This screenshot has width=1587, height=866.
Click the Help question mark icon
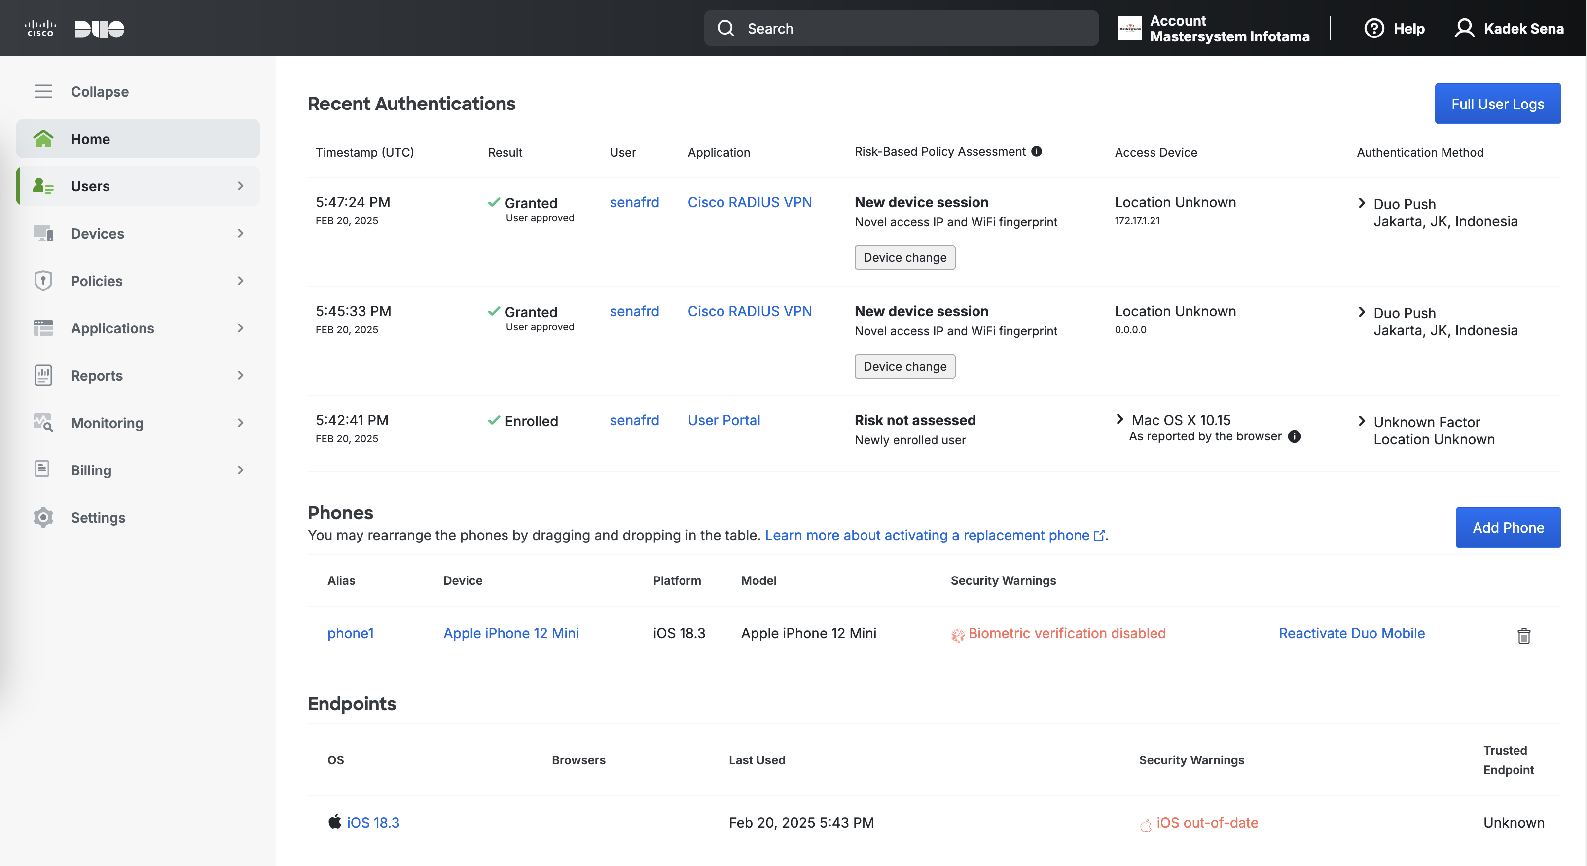pyautogui.click(x=1374, y=28)
